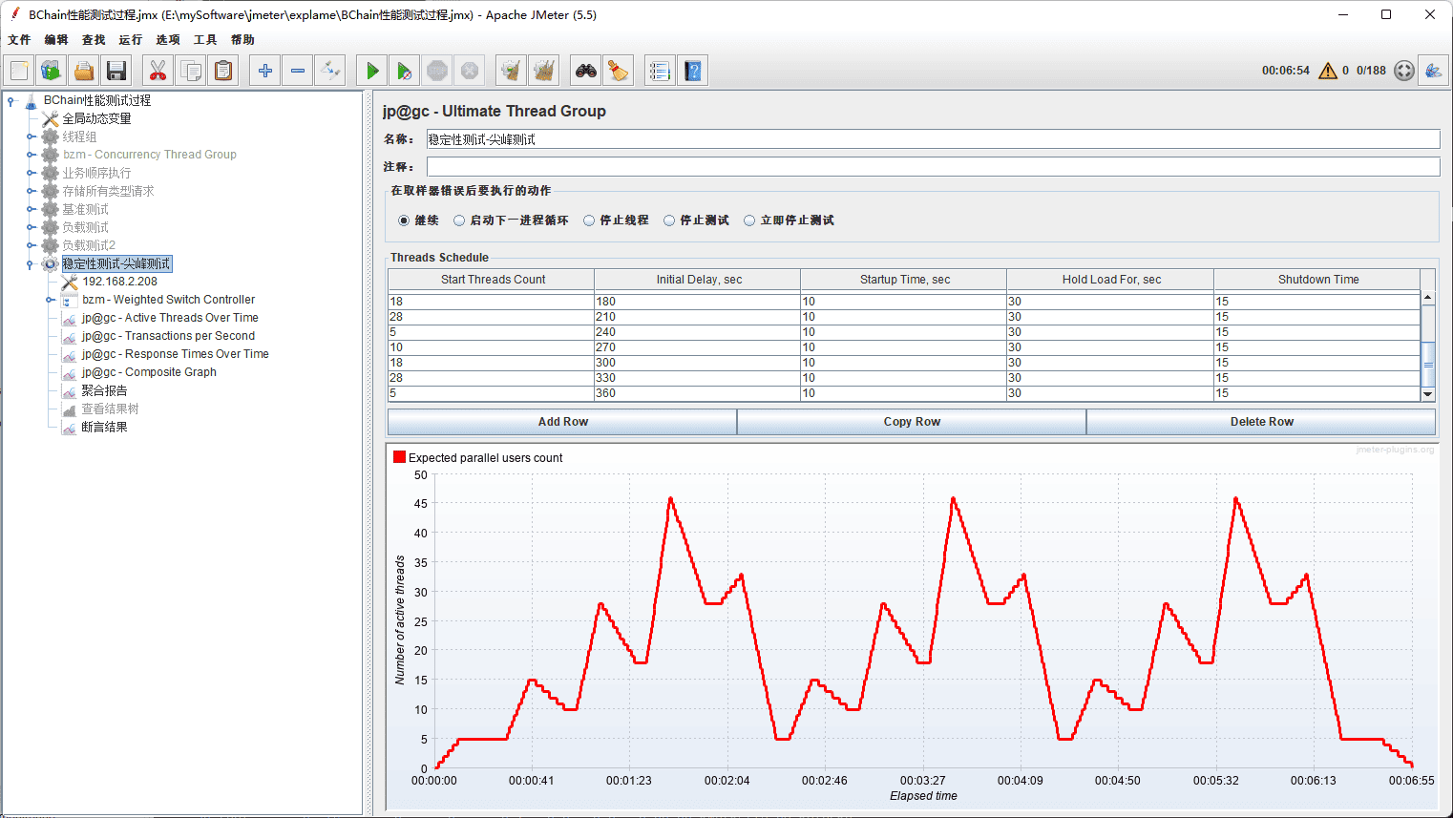
Task: Open the Help question-mark icon
Action: (x=693, y=71)
